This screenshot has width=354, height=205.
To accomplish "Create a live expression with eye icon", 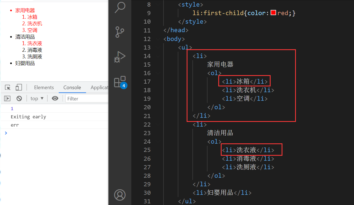I will [x=55, y=98].
